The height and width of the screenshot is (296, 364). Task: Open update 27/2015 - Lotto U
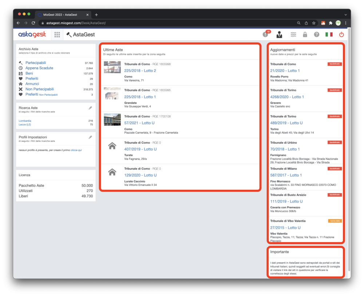point(285,228)
